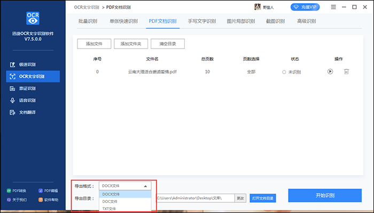Click the OCR eye logo icon

pyautogui.click(x=33, y=18)
